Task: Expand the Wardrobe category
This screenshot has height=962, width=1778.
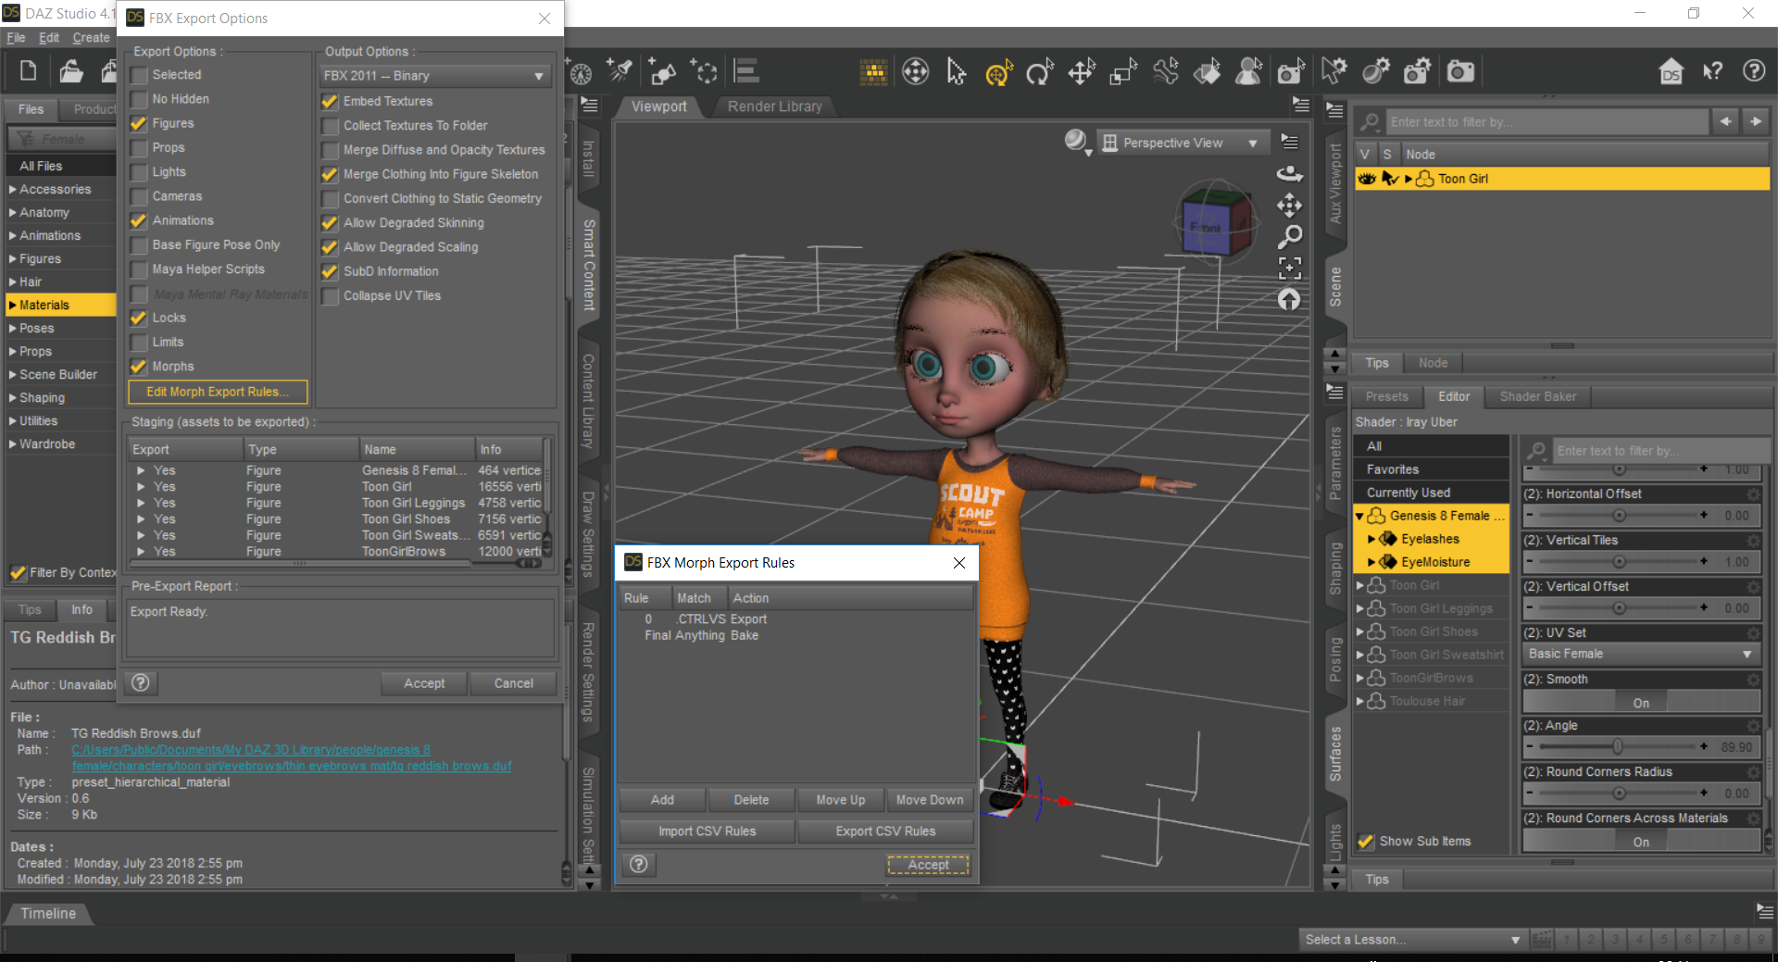Action: click(12, 444)
